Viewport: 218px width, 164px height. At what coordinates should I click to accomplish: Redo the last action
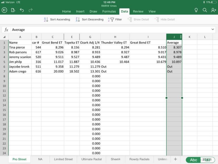(31, 10)
